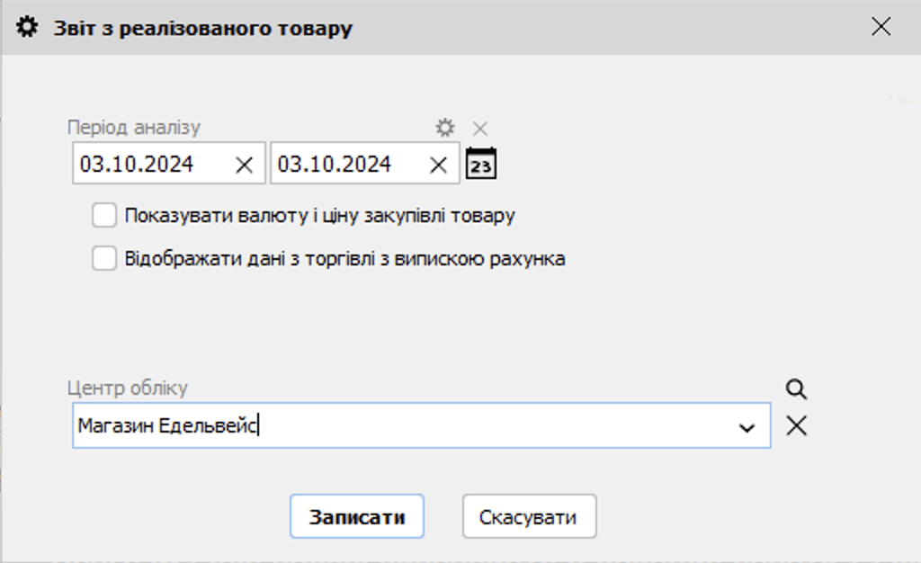Click the end date input field
Image resolution: width=921 pixels, height=563 pixels.
[x=346, y=165]
